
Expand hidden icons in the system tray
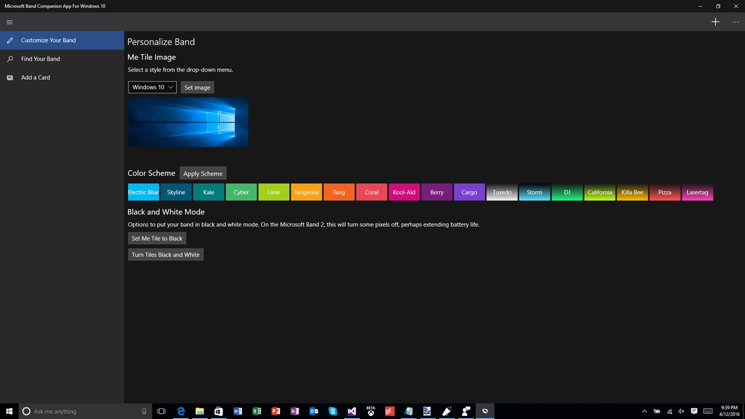click(x=644, y=411)
